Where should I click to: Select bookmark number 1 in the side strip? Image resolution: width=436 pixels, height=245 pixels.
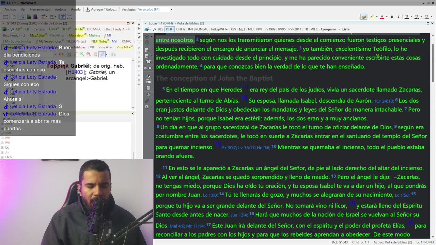point(139,44)
